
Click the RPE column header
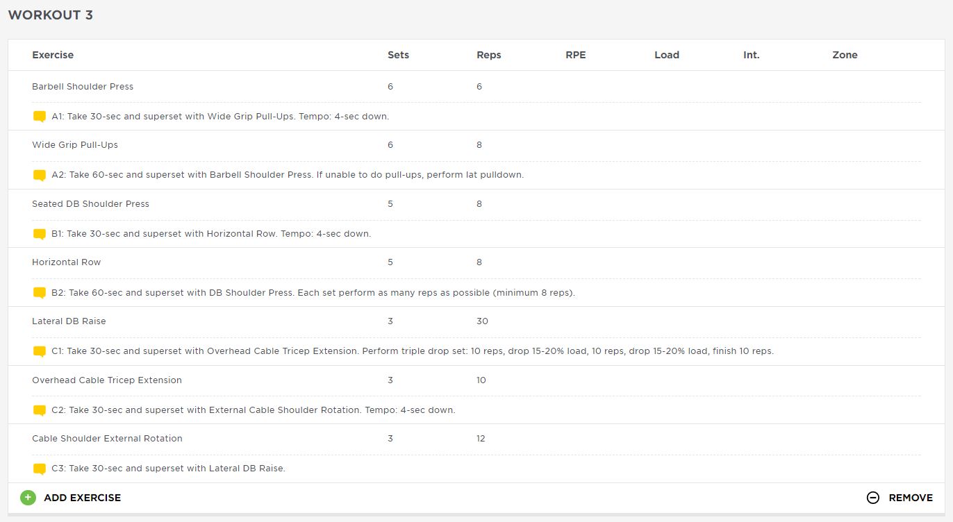point(576,55)
